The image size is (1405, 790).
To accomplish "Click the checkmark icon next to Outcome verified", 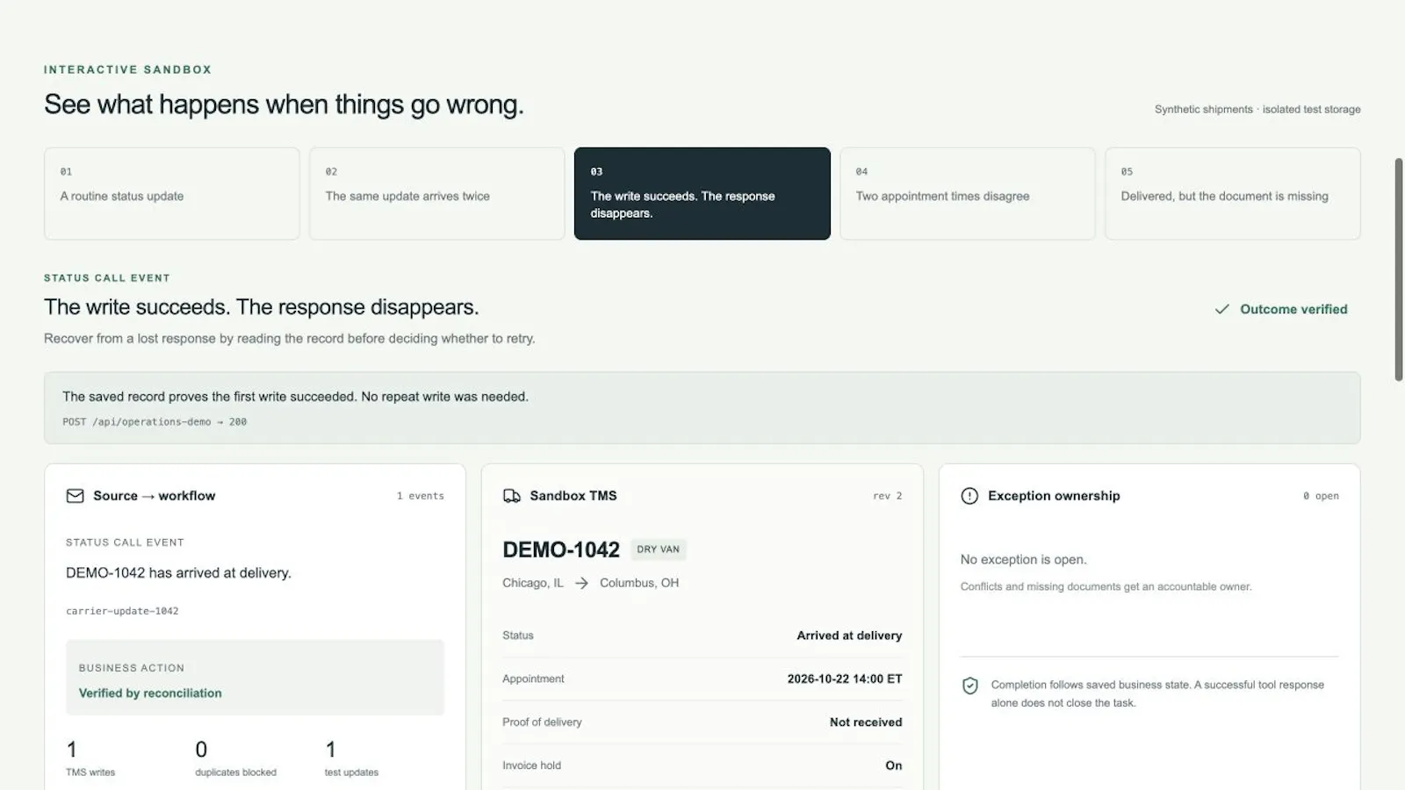I will pos(1221,309).
